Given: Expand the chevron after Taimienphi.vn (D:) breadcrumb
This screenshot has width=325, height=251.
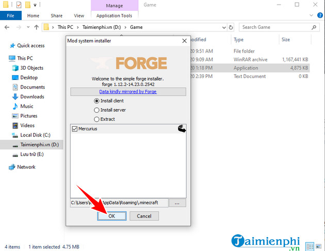Looking at the screenshot, I should pyautogui.click(x=125, y=27).
